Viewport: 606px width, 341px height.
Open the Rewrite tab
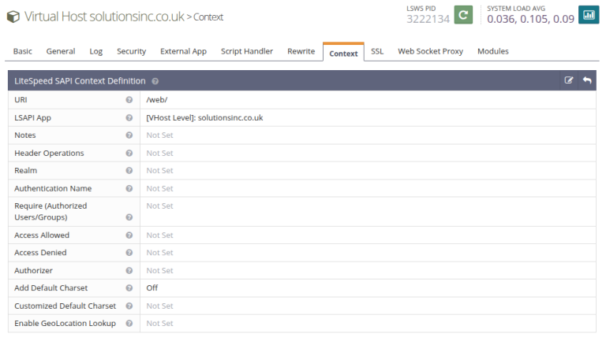301,51
